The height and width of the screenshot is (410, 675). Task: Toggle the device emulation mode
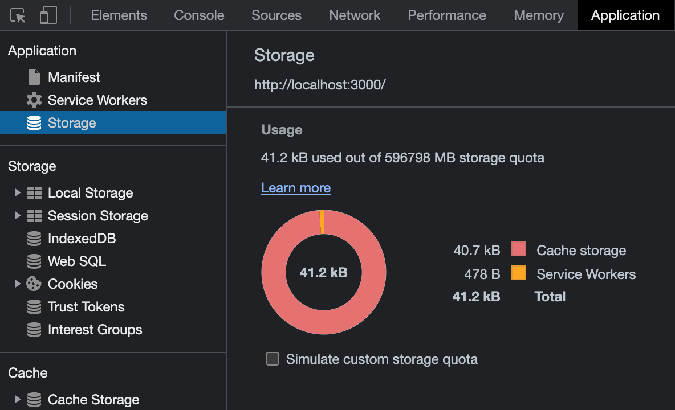coord(48,15)
